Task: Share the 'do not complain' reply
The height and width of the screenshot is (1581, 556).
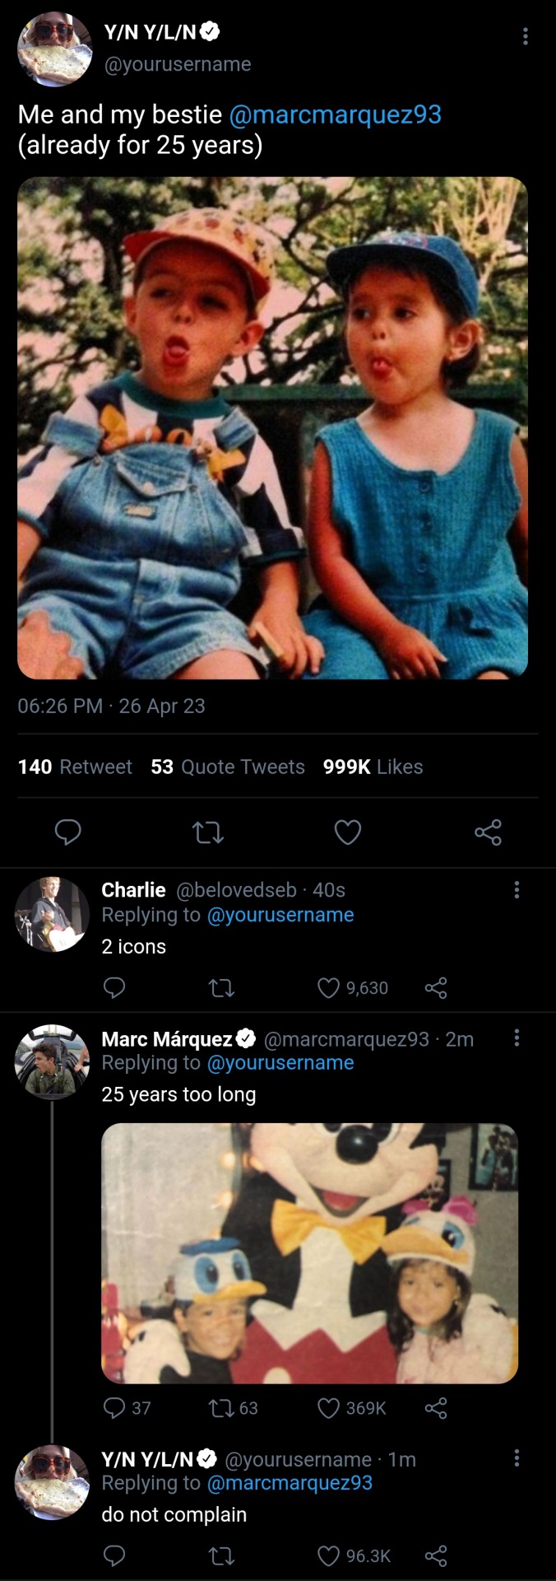Action: click(436, 1555)
